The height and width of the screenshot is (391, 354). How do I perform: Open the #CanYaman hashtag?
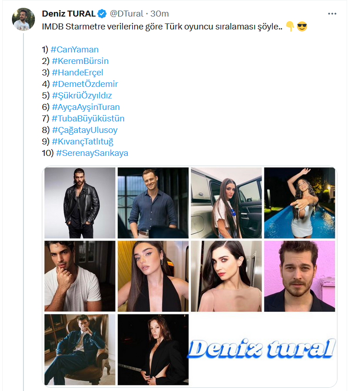coord(74,50)
